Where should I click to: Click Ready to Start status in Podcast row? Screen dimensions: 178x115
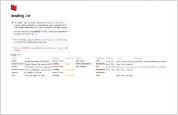pos(58,73)
